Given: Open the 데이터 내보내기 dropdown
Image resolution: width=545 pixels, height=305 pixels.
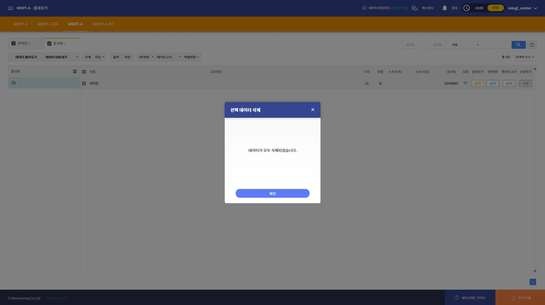Looking at the screenshot, I should tap(61, 57).
